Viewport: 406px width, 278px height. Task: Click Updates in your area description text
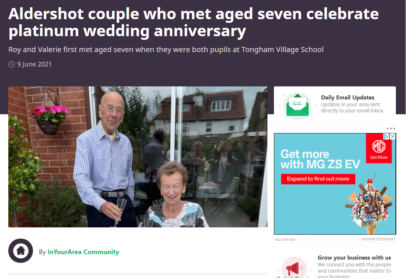point(352,108)
